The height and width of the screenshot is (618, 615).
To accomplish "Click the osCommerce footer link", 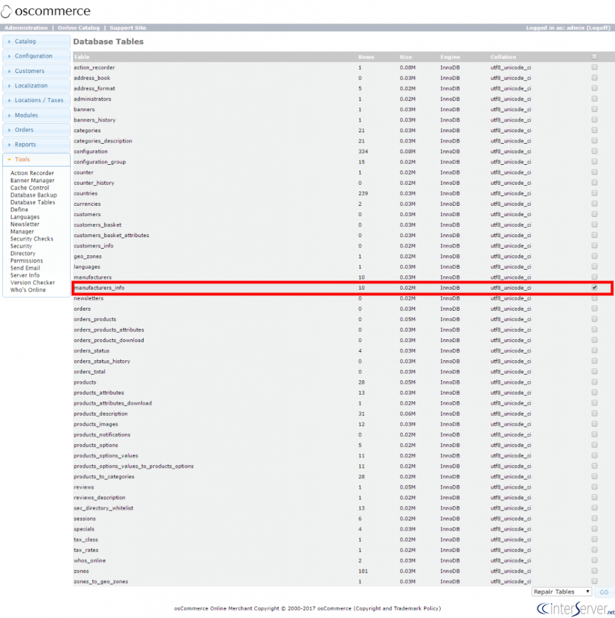I will click(334, 608).
